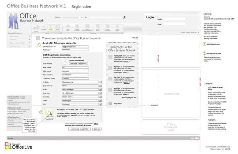This screenshot has width=238, height=154.
Task: Click the Highlight 4 thumbnail square
Action: [x=110, y=90]
